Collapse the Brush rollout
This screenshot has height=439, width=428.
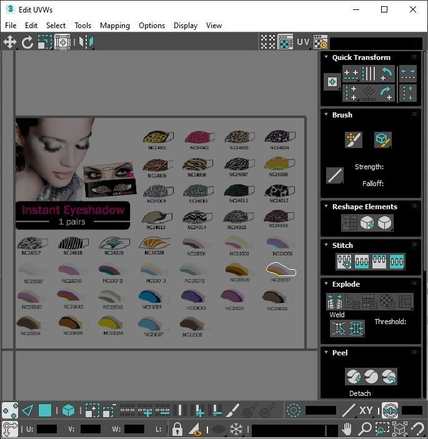pos(326,114)
